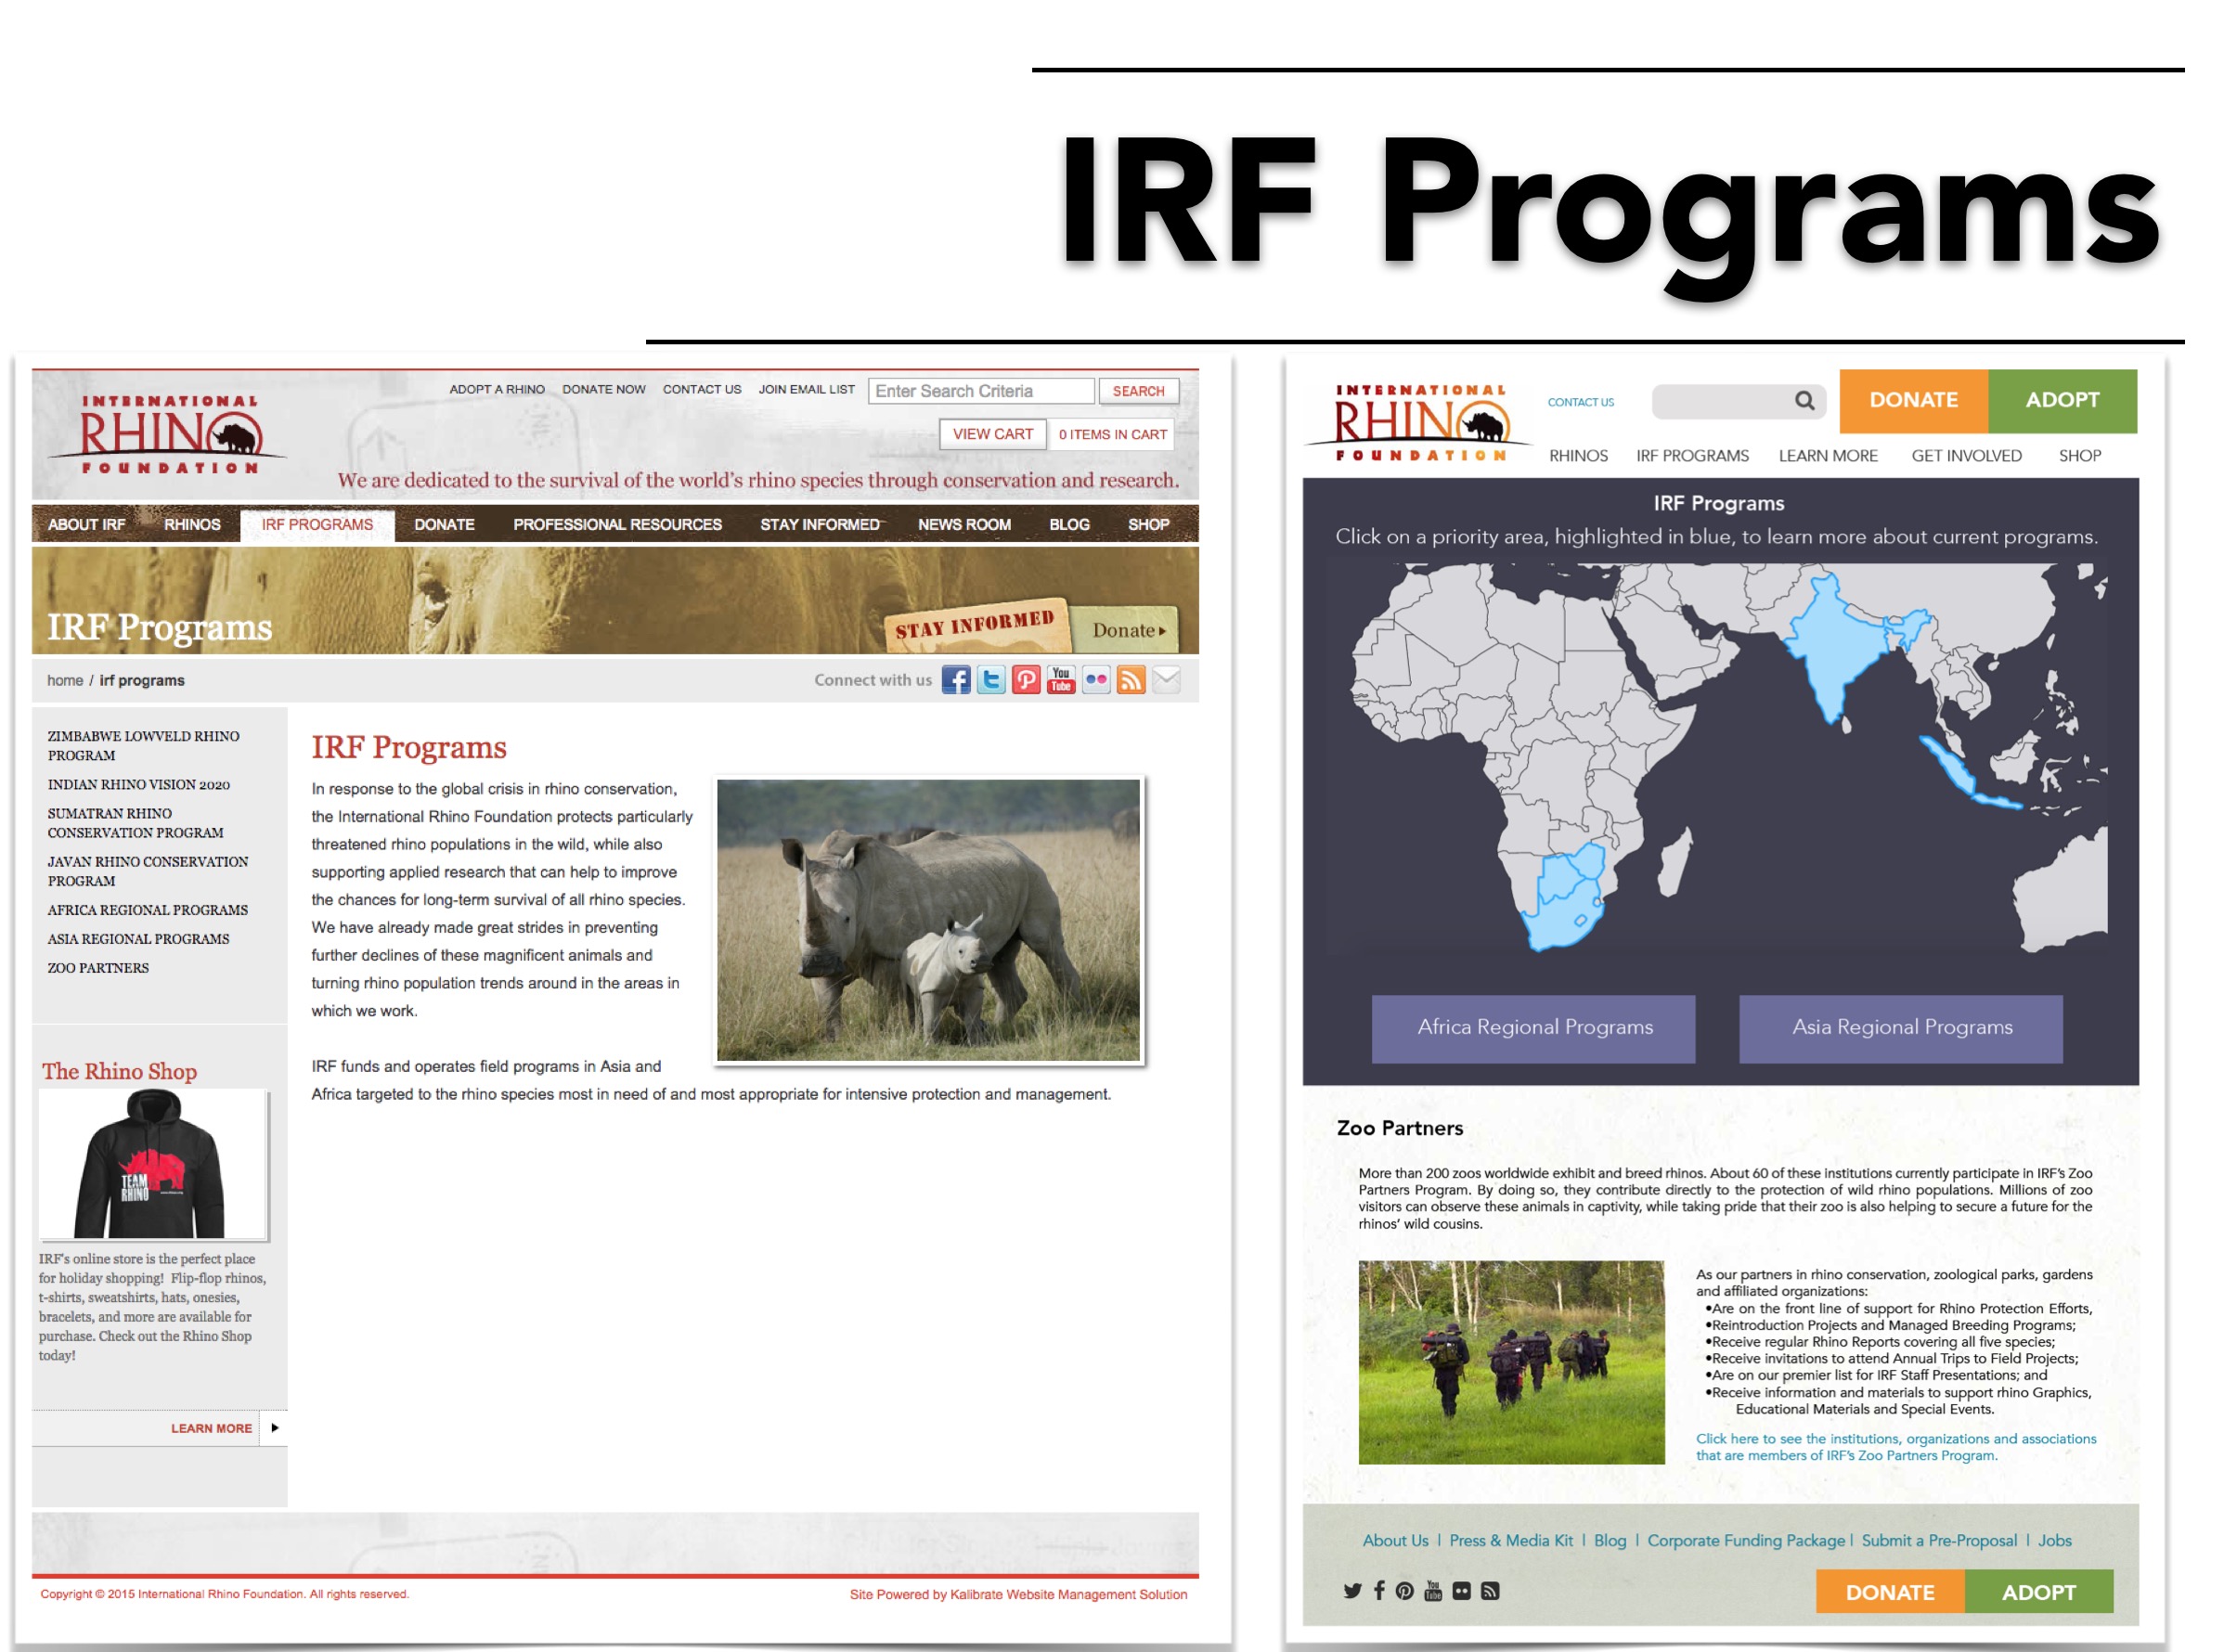
Task: Click RSS icon in new site footer
Action: (x=1490, y=1591)
